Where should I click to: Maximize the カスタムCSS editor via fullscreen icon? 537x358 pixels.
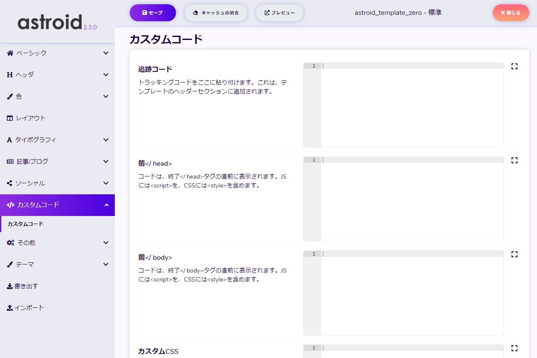tap(514, 348)
